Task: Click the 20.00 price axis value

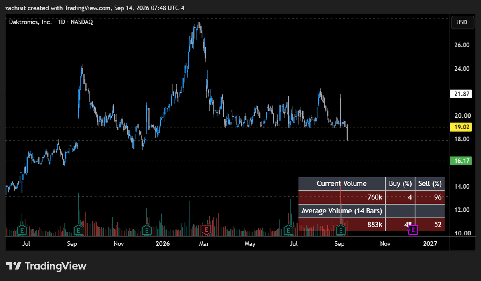Action: coord(461,116)
